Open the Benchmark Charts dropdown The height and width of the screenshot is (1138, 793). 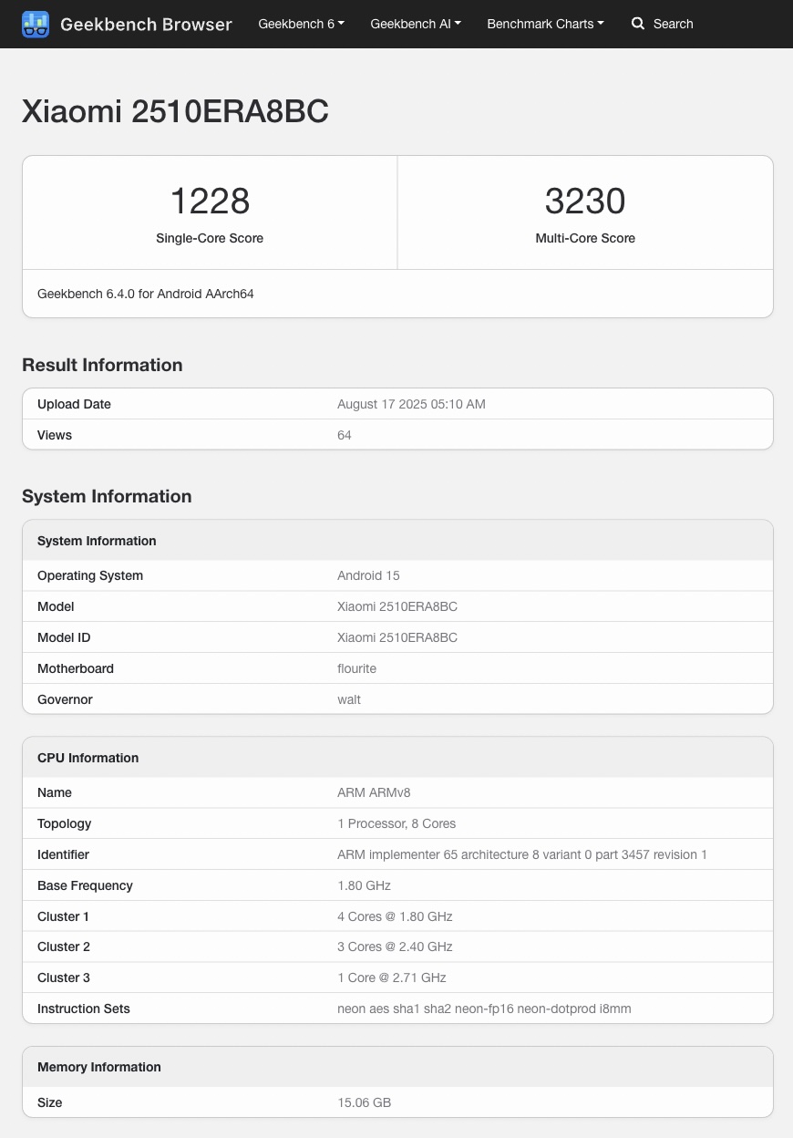[x=545, y=24]
